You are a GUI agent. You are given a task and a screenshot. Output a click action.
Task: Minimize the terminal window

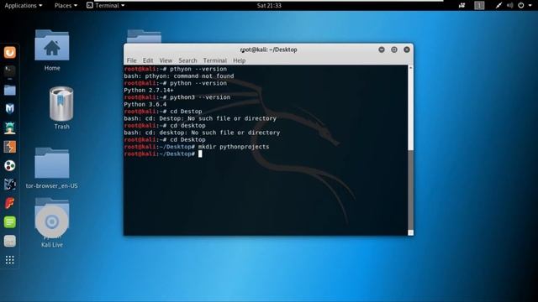pyautogui.click(x=381, y=49)
